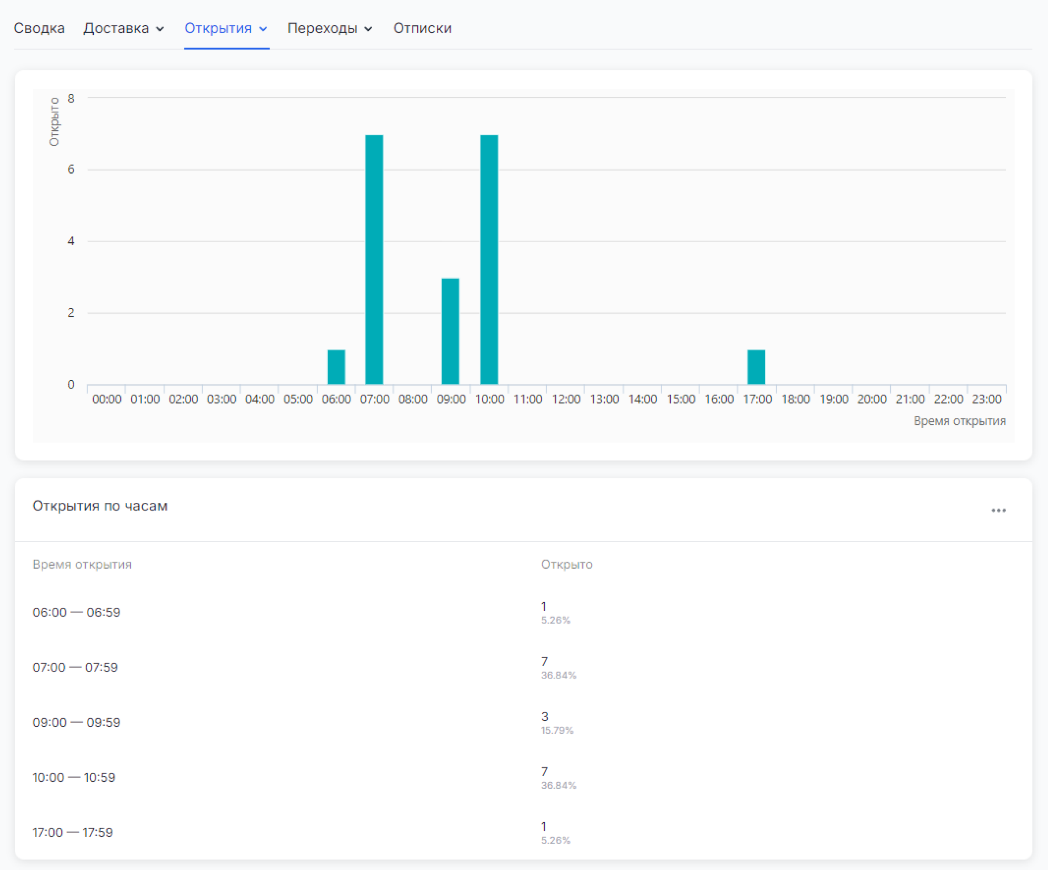Screen dimensions: 1048x870
Task: Select the row 10:00 — 10:59
Action: [x=524, y=777]
